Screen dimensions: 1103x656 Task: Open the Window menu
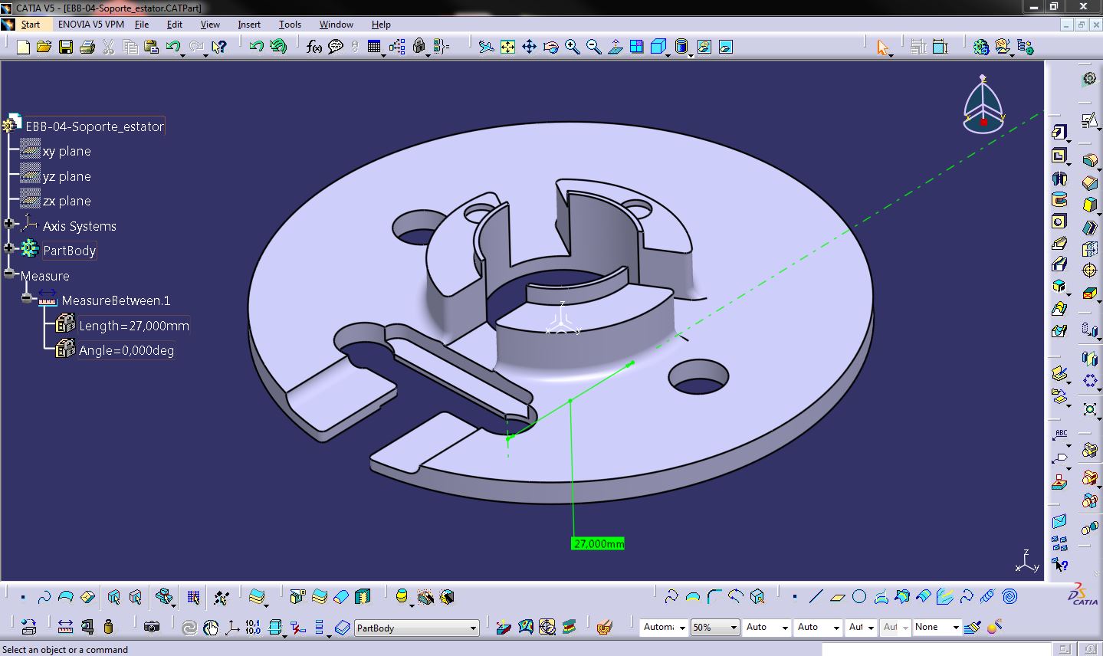(336, 25)
